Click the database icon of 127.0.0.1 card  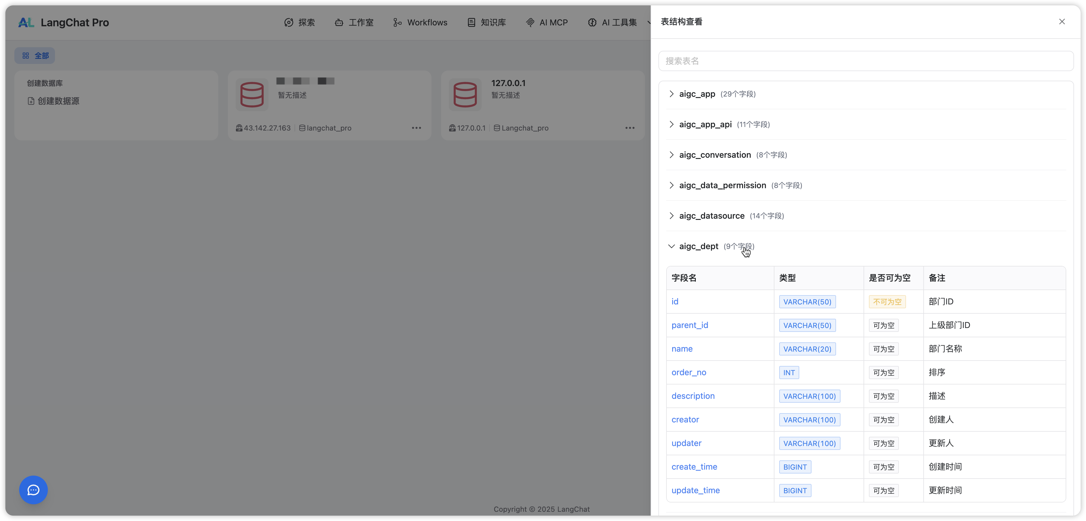point(465,95)
